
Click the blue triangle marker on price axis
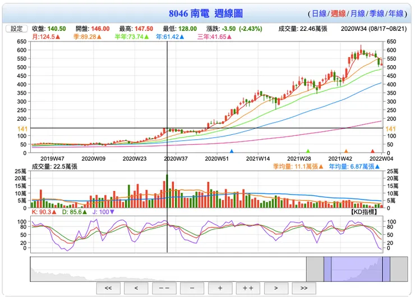pos(232,151)
